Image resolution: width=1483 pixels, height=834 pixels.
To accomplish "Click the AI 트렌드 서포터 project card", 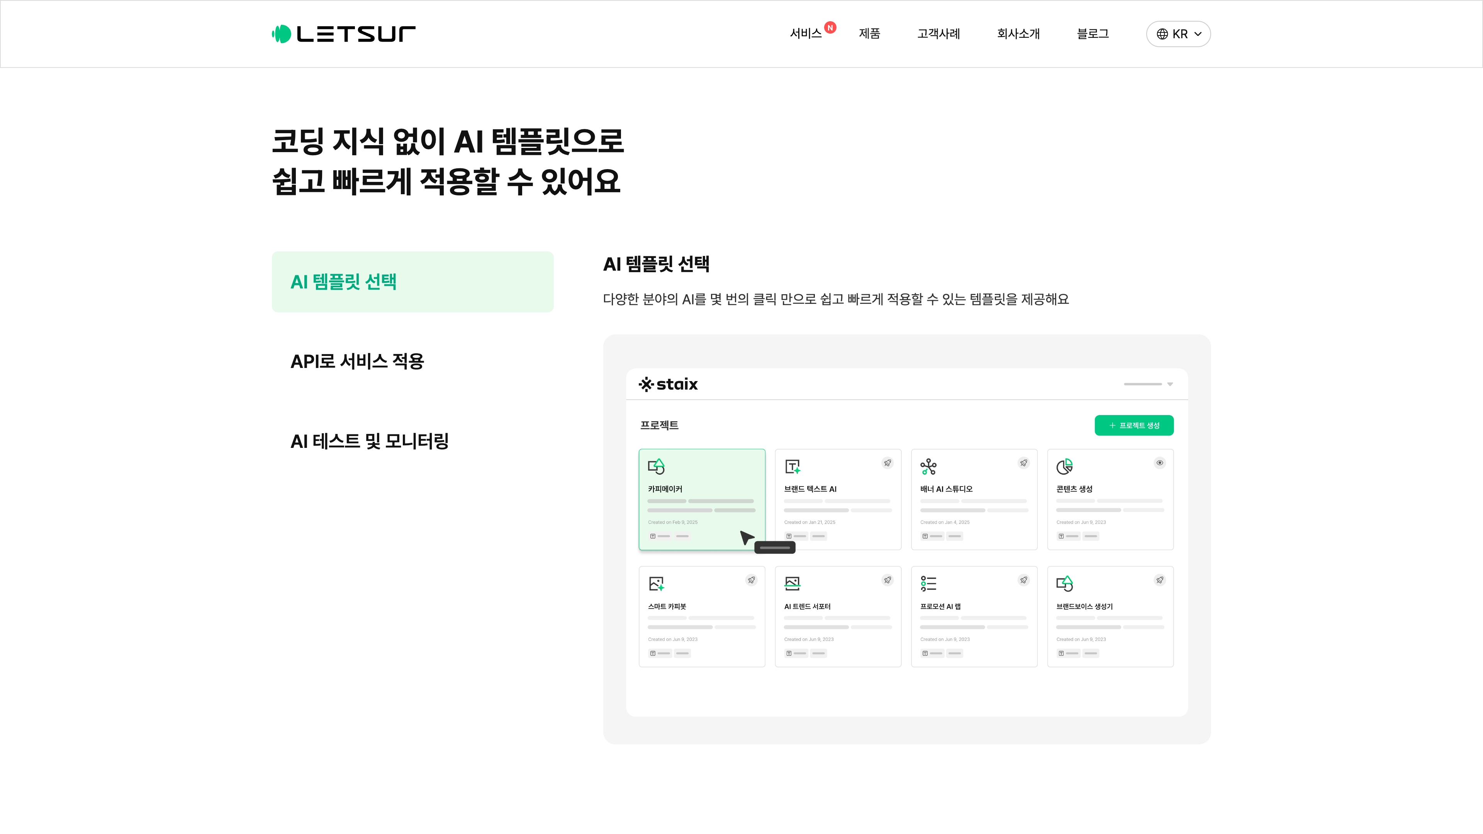I will [838, 617].
